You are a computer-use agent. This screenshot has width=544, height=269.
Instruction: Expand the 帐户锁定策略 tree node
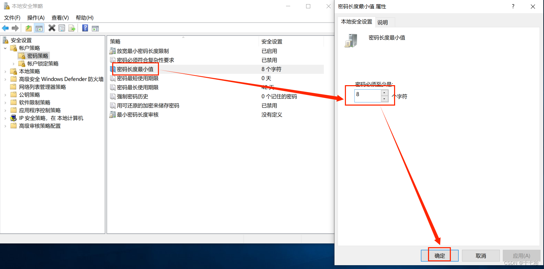(x=14, y=64)
